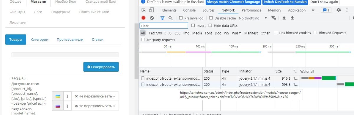This screenshot has width=354, height=115.
Task: Open Russian row overwrite dropdown
Action: click(x=95, y=106)
